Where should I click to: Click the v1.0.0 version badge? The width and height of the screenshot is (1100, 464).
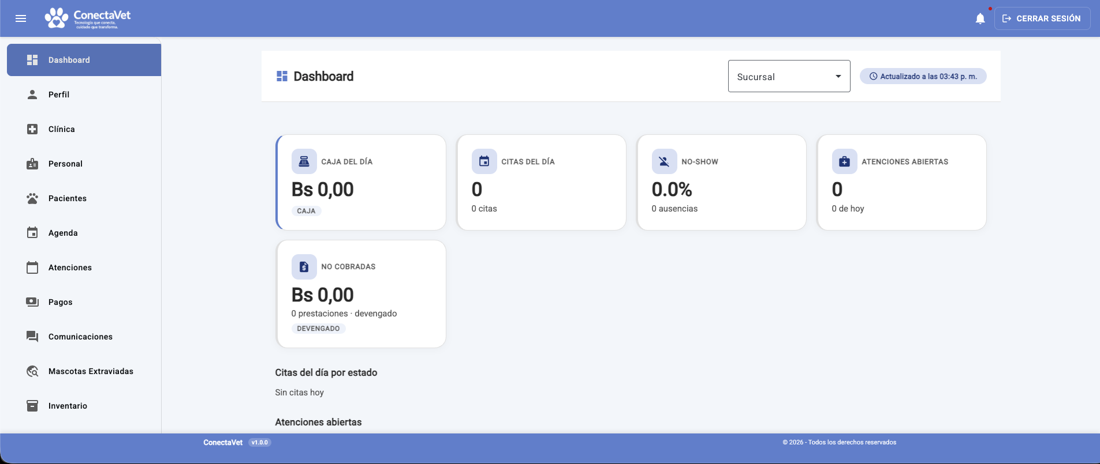260,443
